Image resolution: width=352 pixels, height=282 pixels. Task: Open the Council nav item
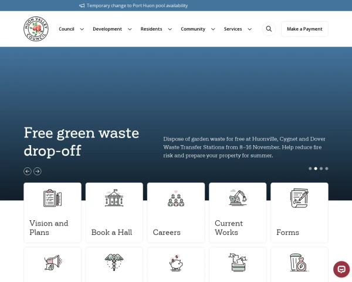tap(66, 29)
